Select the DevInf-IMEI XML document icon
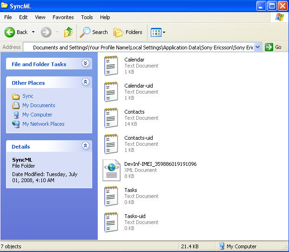The height and width of the screenshot is (252, 289). click(x=111, y=170)
